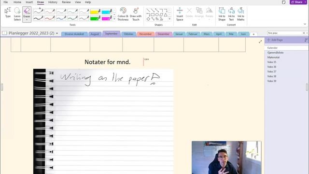Select the ellipse shape

(x=157, y=14)
